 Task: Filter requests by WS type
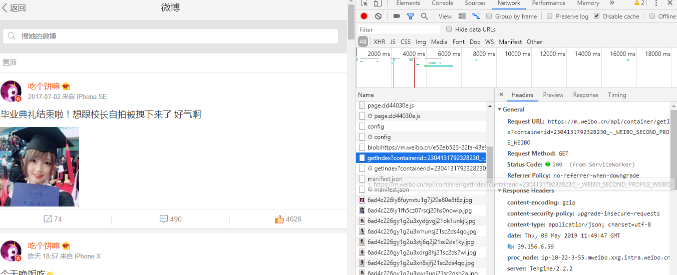pos(489,42)
